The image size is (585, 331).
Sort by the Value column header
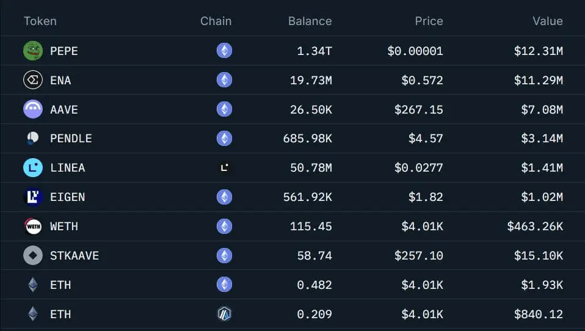click(548, 21)
